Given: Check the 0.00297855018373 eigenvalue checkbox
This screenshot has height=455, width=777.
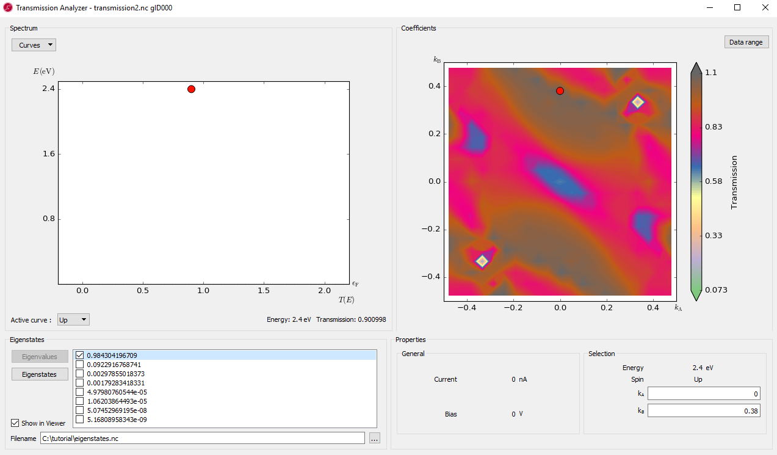Looking at the screenshot, I should pos(79,373).
